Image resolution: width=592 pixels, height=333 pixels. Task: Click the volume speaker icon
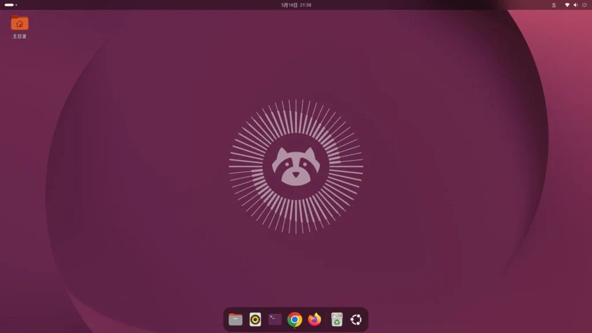pyautogui.click(x=576, y=5)
